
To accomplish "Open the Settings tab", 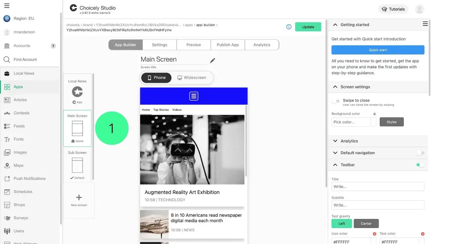I will click(160, 45).
